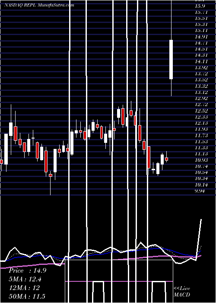The height and width of the screenshot is (303, 216).
Task: Click the '5MA : 12.4' readout
Action: click(x=25, y=279)
